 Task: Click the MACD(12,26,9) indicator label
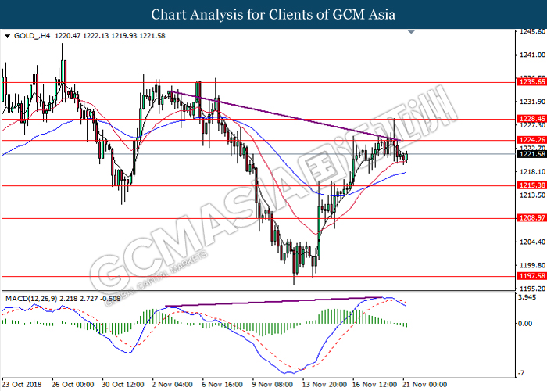coord(31,299)
